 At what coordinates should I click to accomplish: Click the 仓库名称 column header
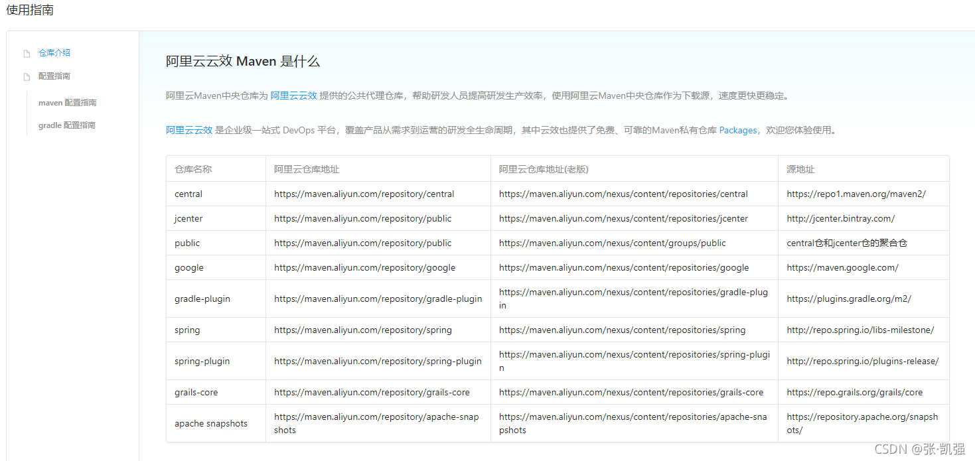193,169
